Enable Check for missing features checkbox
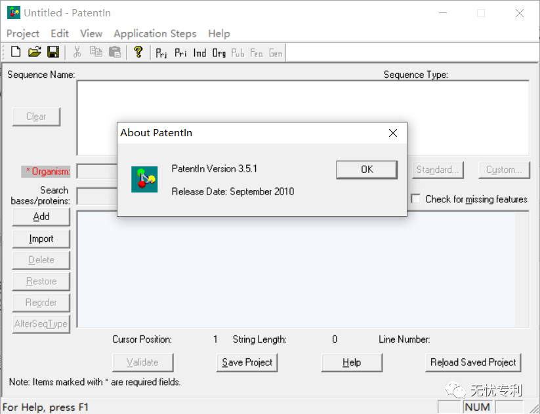540x414 pixels. [416, 199]
